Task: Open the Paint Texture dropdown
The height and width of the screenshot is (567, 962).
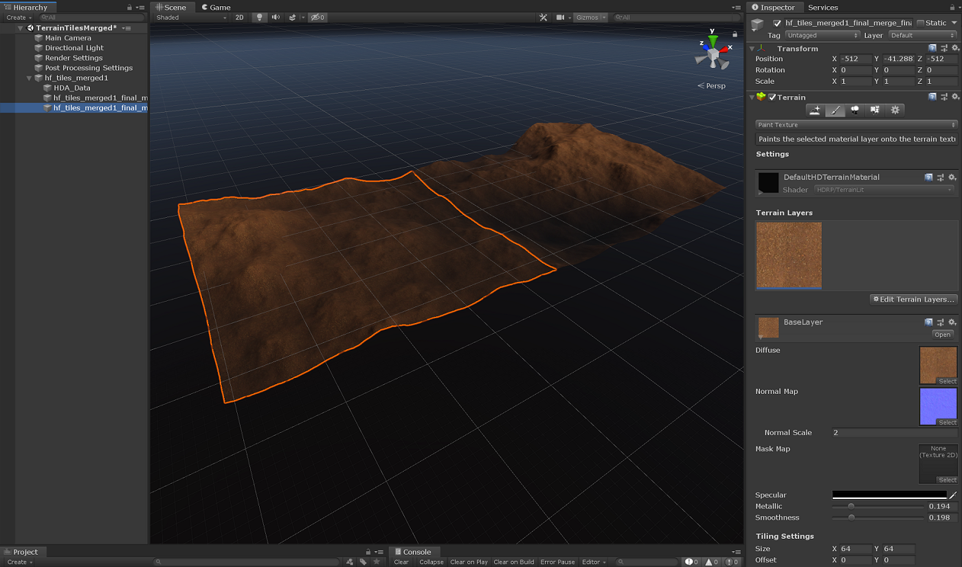Action: click(x=855, y=125)
